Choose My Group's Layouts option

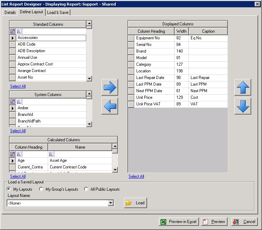pyautogui.click(x=41, y=189)
